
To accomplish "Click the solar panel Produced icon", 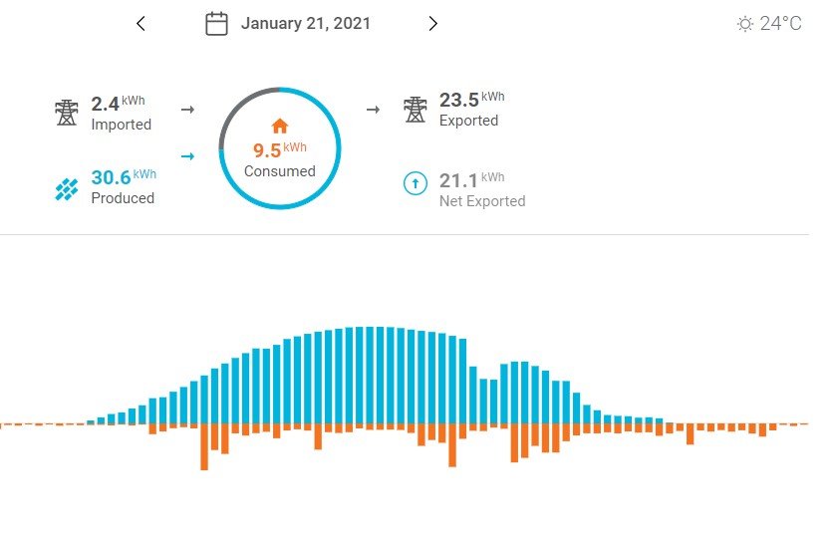I will tap(67, 189).
